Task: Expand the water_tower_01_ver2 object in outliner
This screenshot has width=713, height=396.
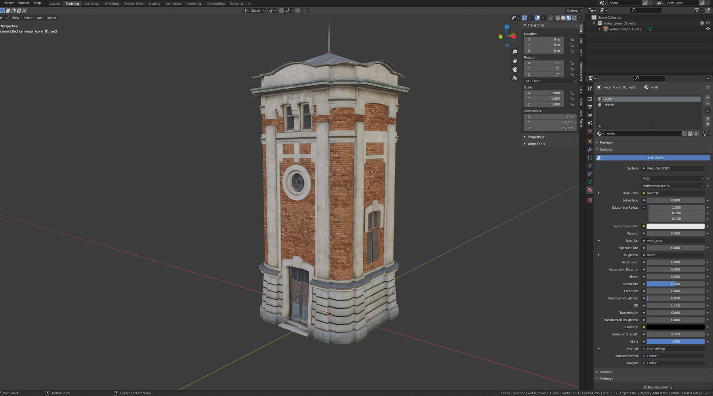Action: tap(600, 29)
